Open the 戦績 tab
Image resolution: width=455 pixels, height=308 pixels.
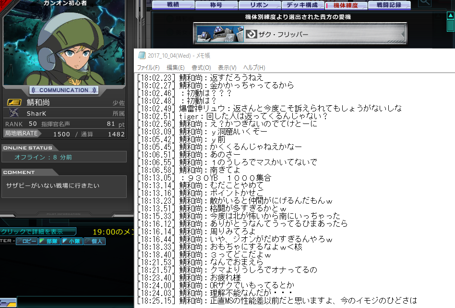[x=173, y=5]
